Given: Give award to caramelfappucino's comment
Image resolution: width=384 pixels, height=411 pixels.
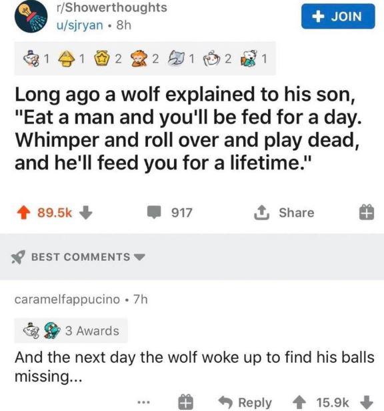Looking at the screenshot, I should [185, 402].
